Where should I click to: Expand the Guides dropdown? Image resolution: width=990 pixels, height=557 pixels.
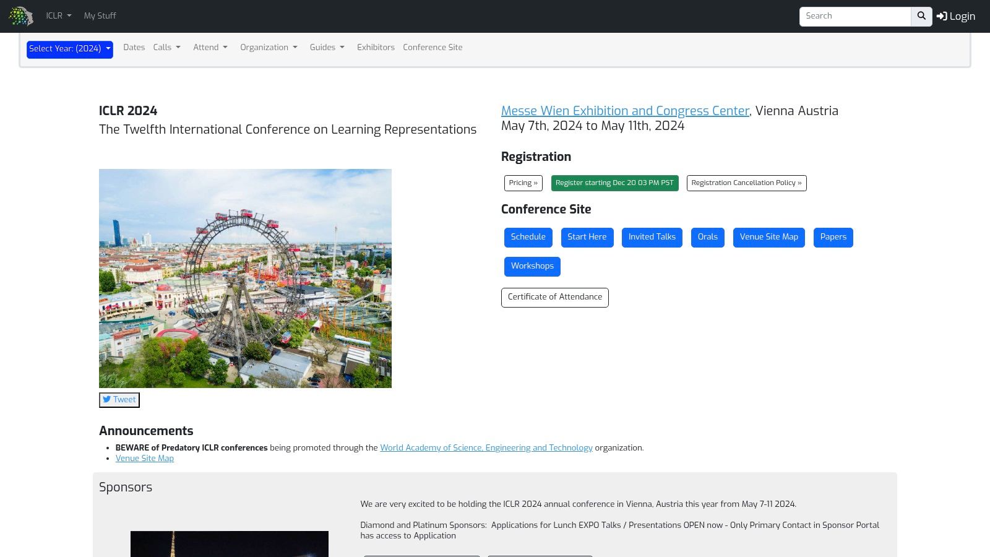327,48
